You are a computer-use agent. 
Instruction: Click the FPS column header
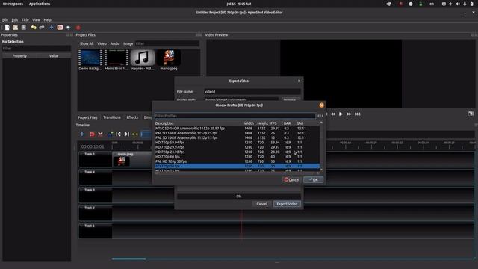click(x=273, y=123)
